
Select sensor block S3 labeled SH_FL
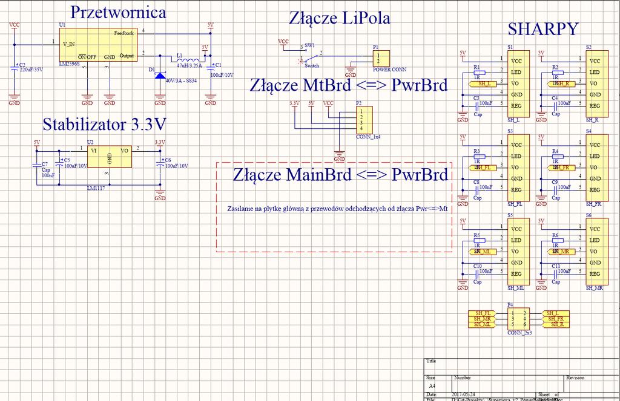click(x=518, y=168)
